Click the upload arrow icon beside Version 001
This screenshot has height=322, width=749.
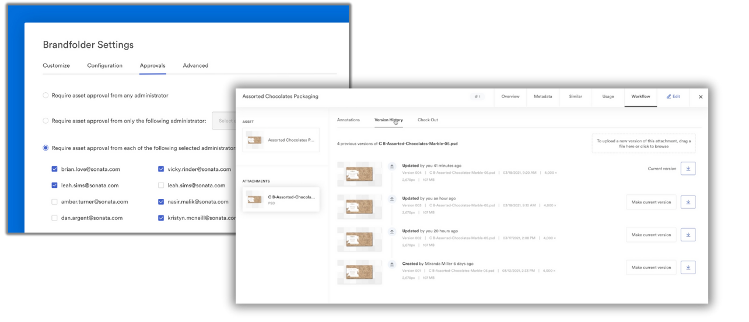coord(392,264)
